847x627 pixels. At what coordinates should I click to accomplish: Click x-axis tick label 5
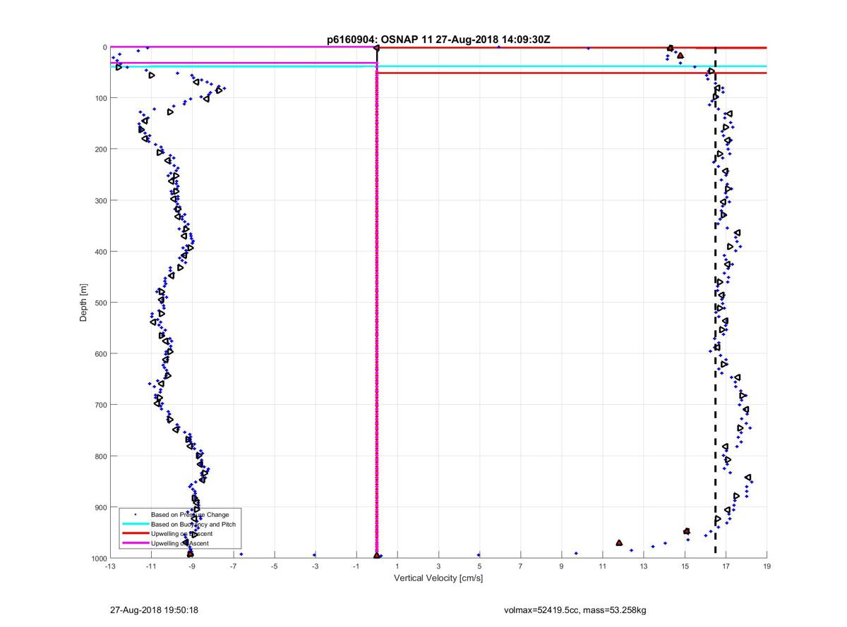pyautogui.click(x=479, y=566)
